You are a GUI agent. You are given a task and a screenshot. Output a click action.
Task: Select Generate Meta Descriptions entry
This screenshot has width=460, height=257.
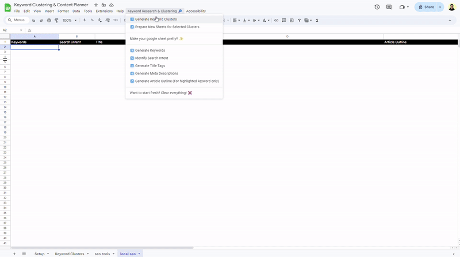coord(174,73)
